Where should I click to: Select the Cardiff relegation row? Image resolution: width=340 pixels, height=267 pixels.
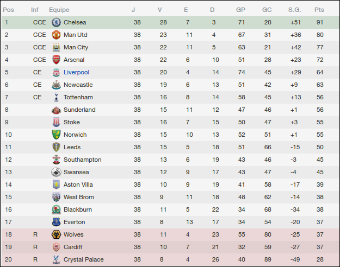170,247
